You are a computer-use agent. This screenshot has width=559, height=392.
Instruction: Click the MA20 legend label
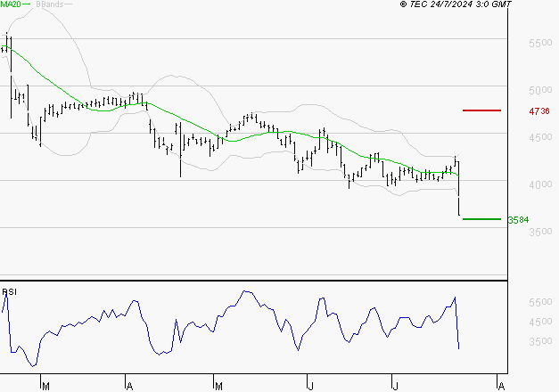(x=11, y=4)
